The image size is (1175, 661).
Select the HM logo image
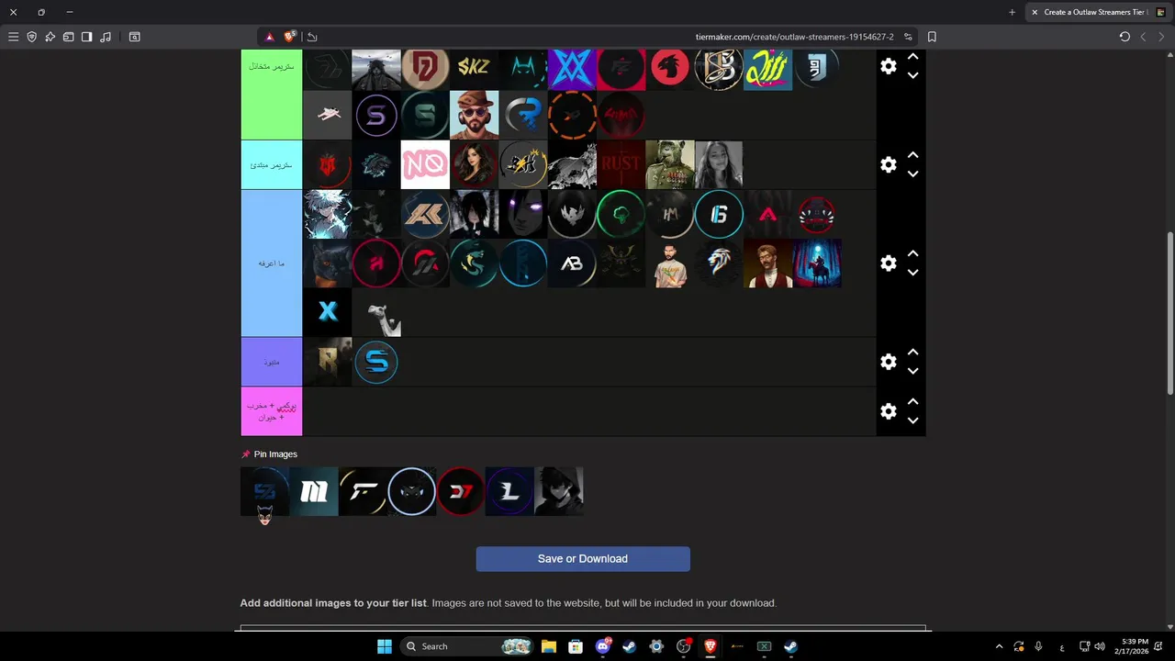tap(670, 214)
